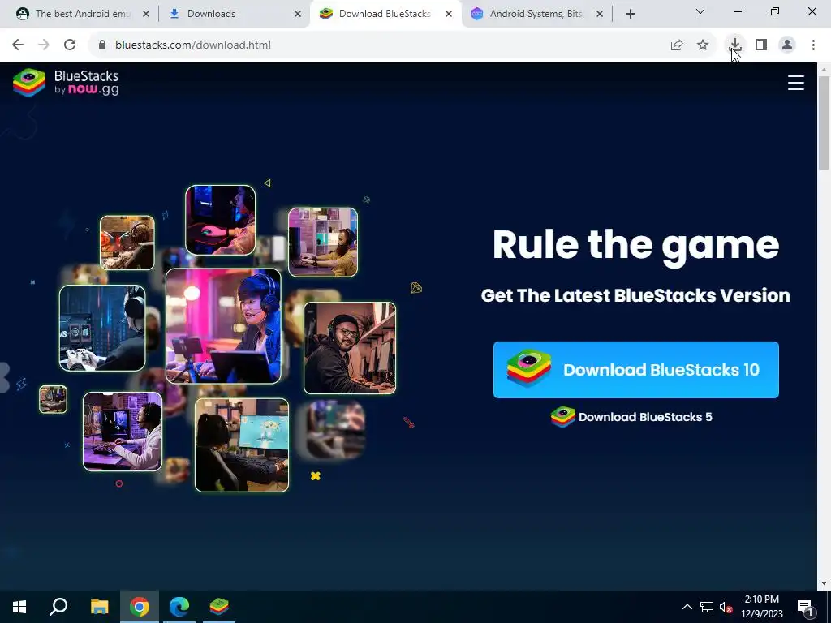Click the scrollbar down arrow
Viewport: 831px width, 623px height.
click(824, 583)
